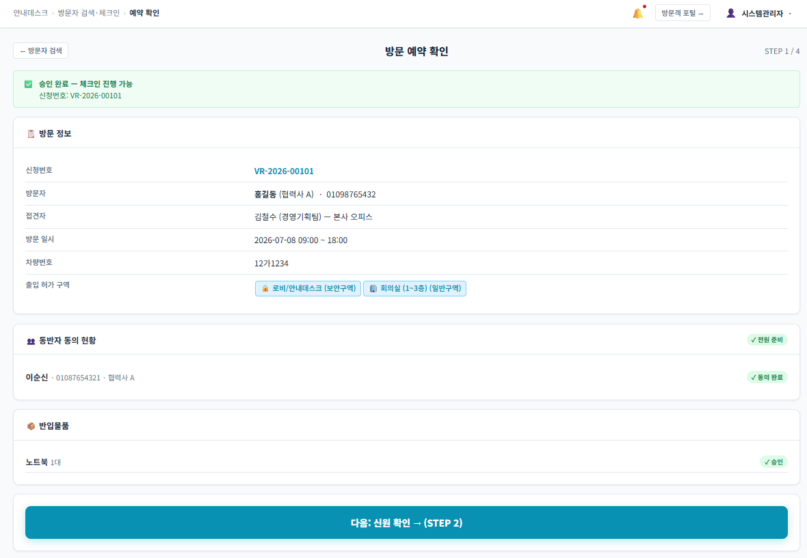Select vehicle number 12가1234

coord(272,263)
